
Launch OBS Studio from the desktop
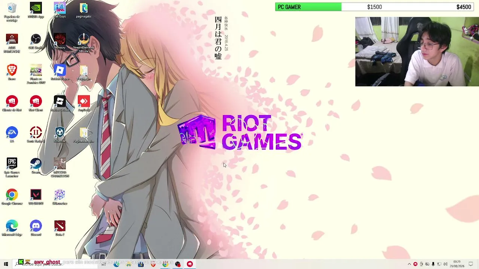36,41
